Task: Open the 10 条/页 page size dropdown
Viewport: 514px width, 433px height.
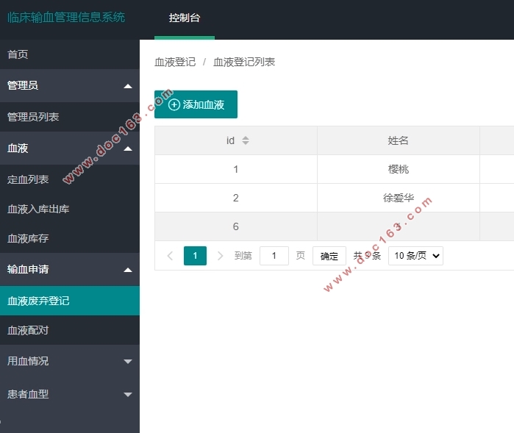Action: (x=415, y=256)
